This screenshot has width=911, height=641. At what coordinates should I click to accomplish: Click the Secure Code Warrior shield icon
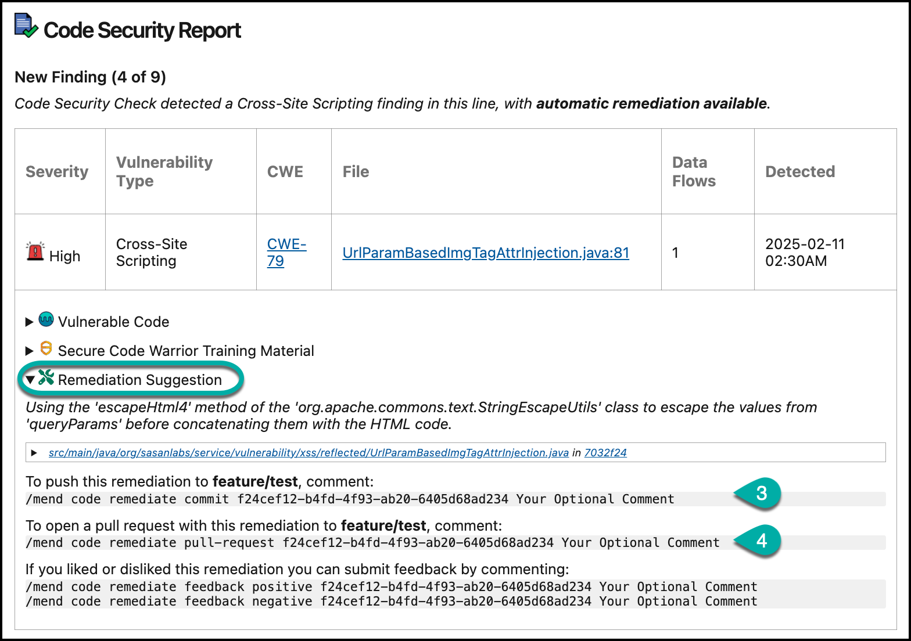(46, 348)
